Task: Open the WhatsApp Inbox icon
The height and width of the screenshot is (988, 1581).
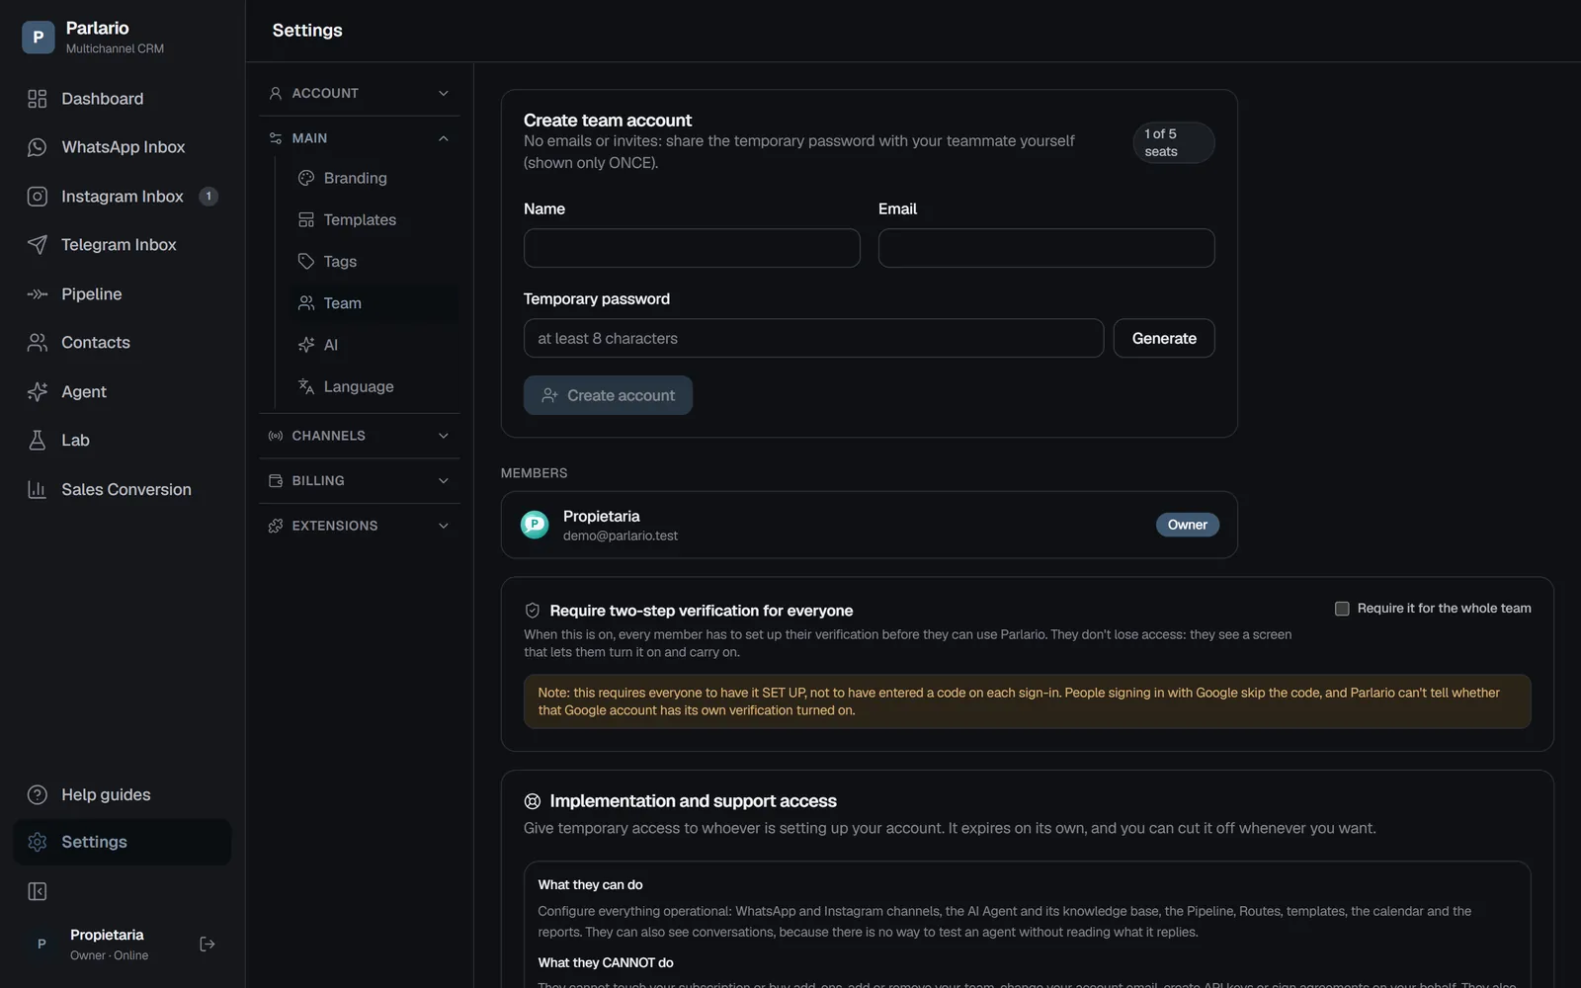Action: tap(38, 147)
